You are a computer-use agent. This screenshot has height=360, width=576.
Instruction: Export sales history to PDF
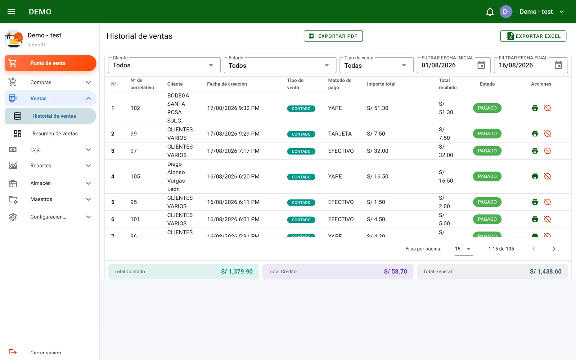point(333,36)
